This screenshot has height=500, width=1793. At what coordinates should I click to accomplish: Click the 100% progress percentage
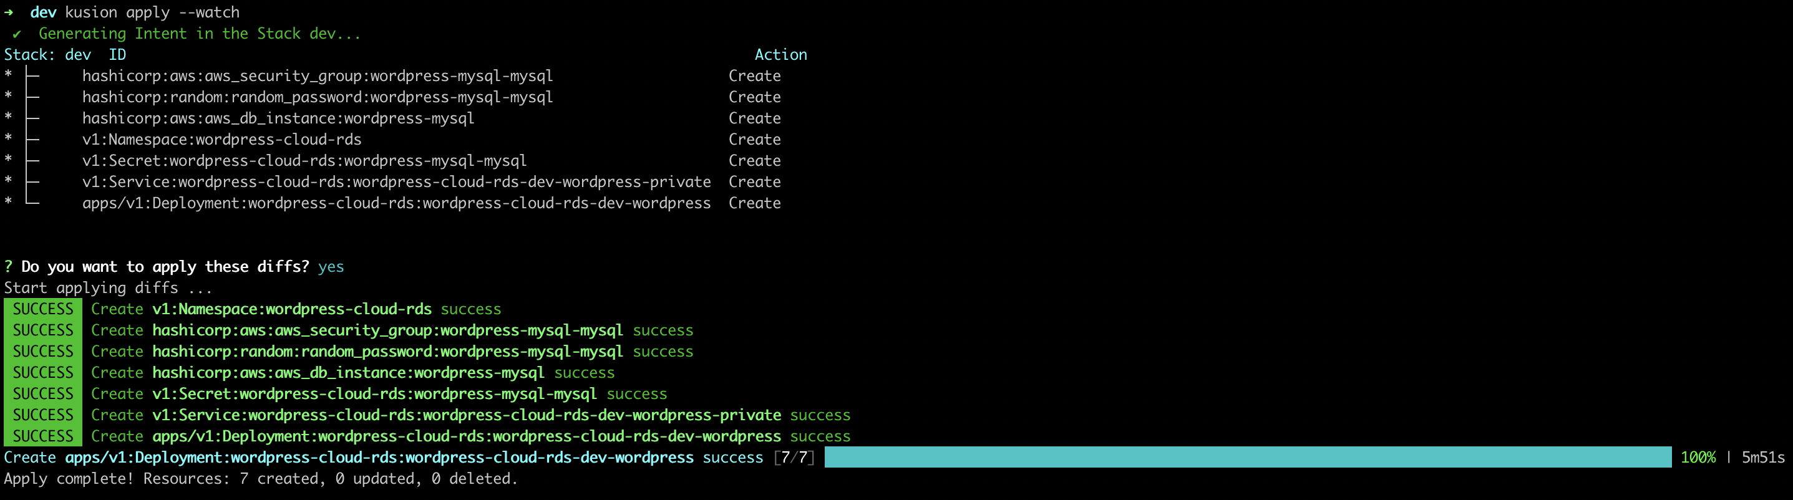tap(1698, 458)
